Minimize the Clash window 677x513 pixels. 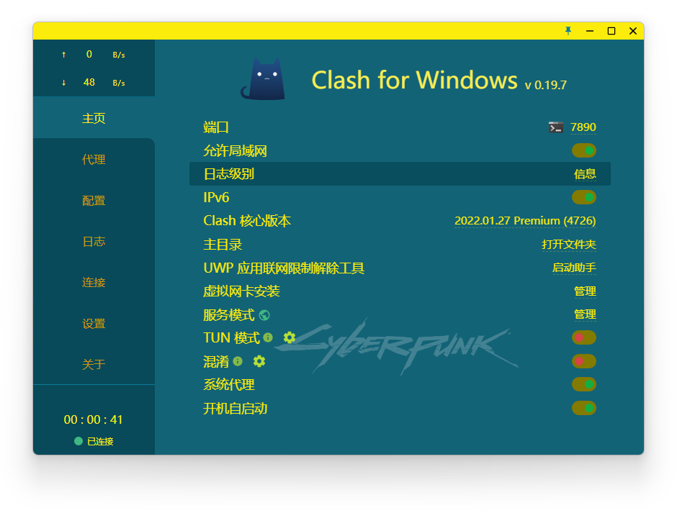click(590, 31)
